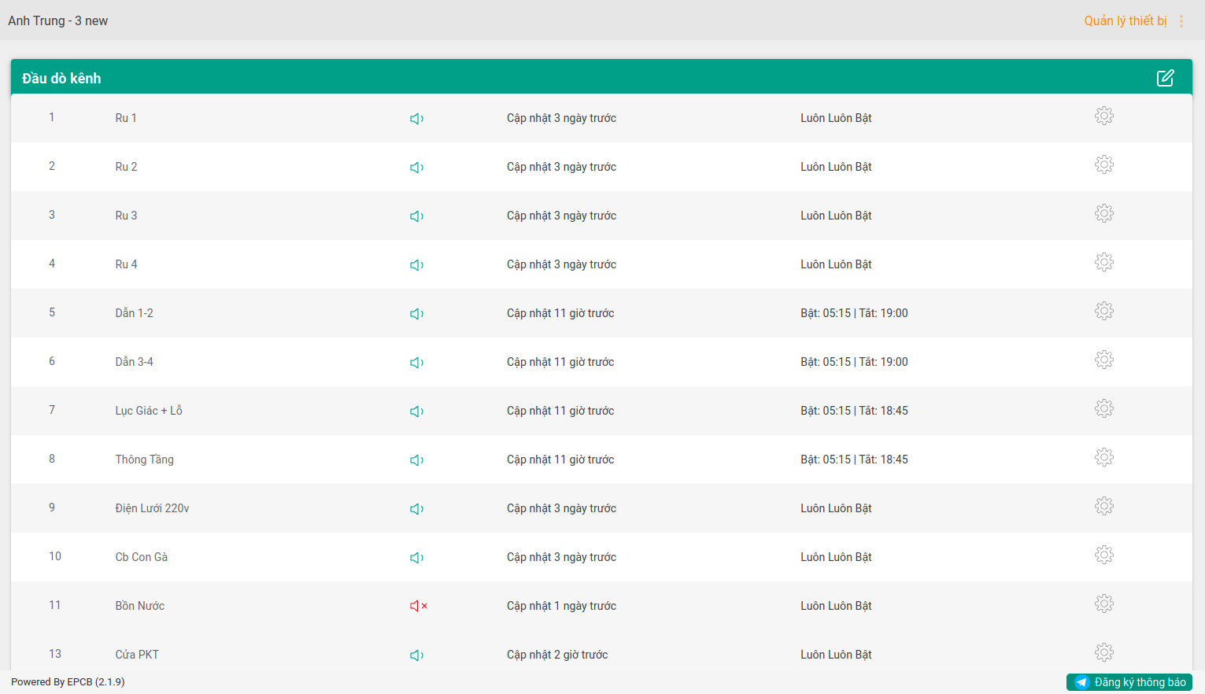
Task: Click the Powered By EPCB (2.1.9) footer text
Action: pos(68,682)
